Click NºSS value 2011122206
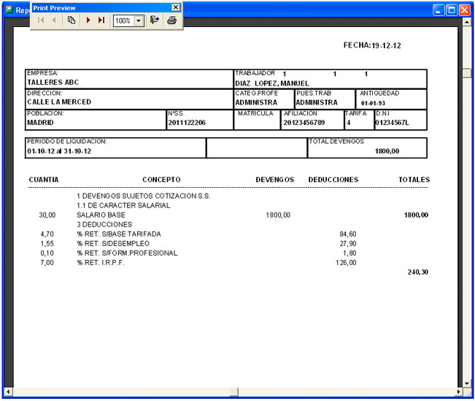475x401 pixels. click(x=187, y=123)
